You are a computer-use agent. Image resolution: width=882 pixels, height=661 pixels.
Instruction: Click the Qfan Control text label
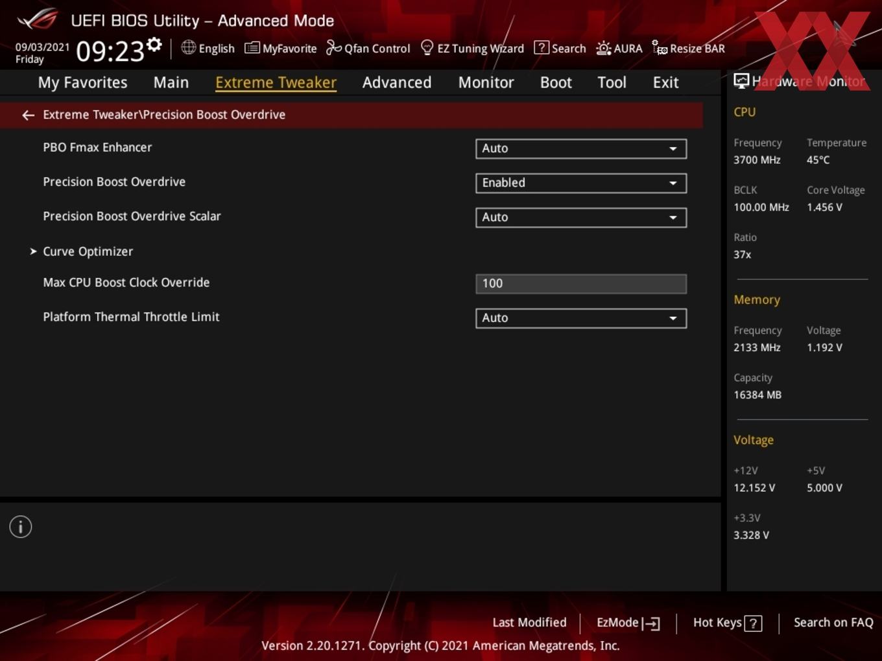[377, 49]
